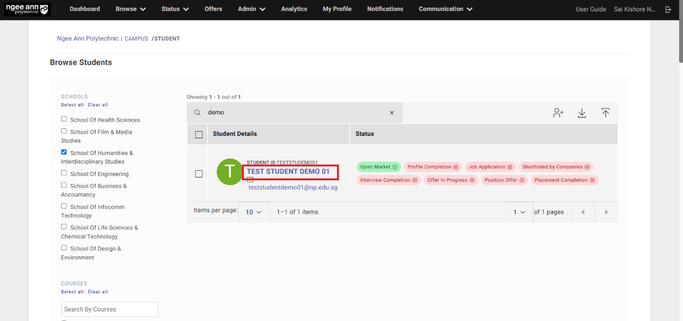Click the Search By Courses field
The image size is (683, 321).
pos(109,309)
